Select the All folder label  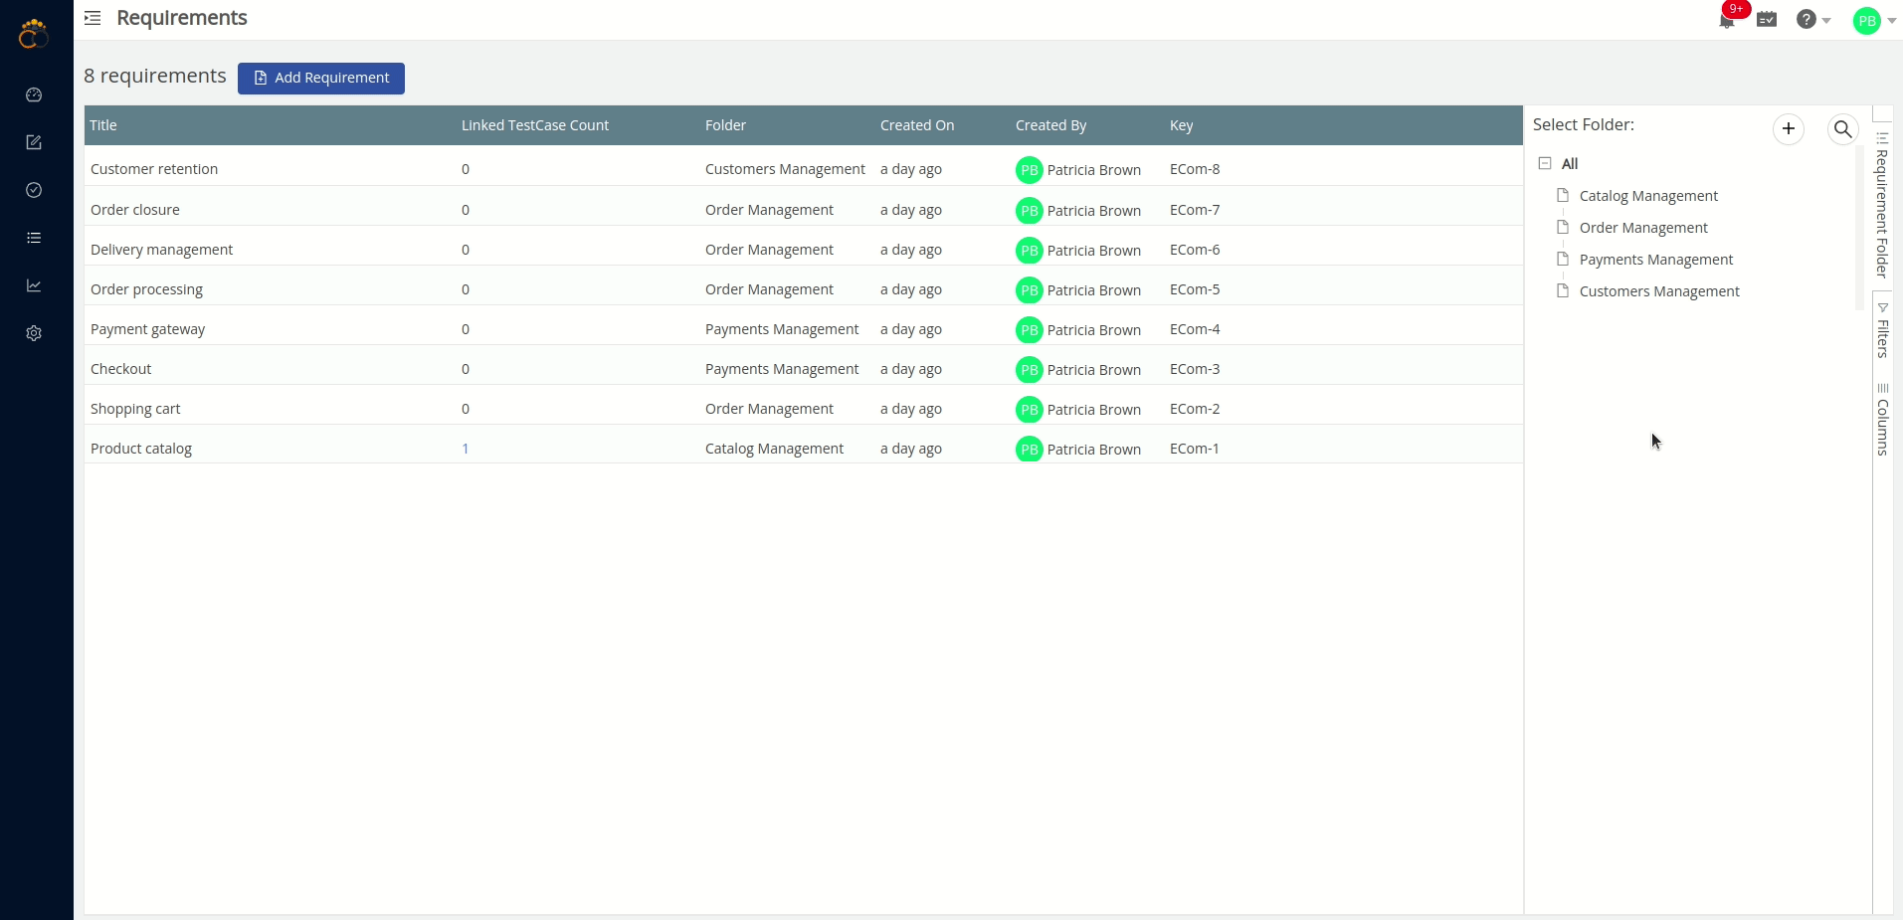pos(1570,164)
